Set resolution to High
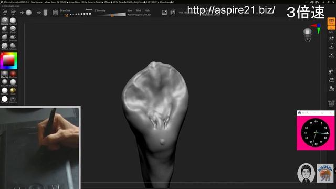The width and height of the screenshot is (336, 189). (147, 10)
